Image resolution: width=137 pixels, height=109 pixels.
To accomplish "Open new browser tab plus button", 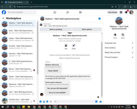I will tap(31, 2).
